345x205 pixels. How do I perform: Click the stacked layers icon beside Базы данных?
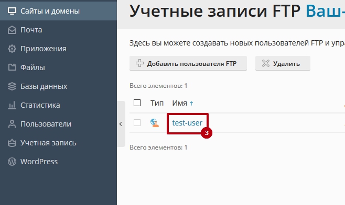click(x=12, y=86)
